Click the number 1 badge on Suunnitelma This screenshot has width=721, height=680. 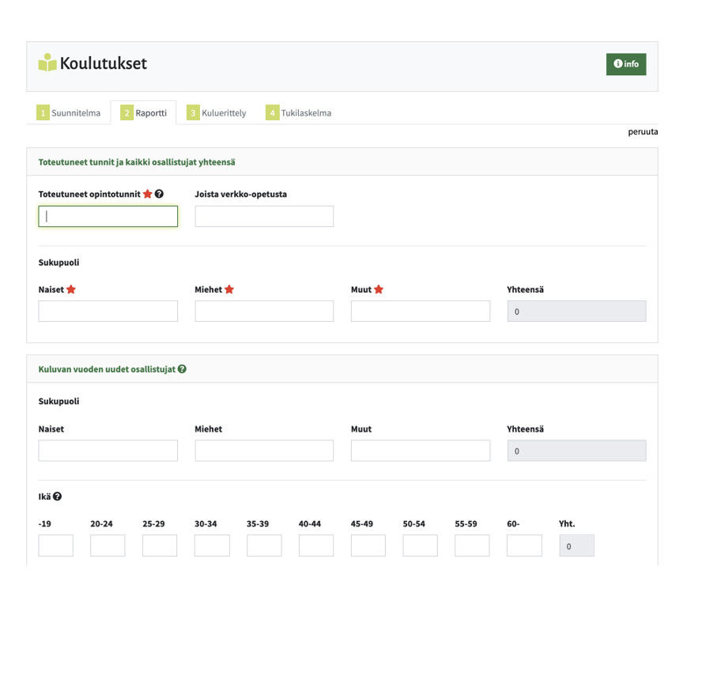(x=43, y=112)
